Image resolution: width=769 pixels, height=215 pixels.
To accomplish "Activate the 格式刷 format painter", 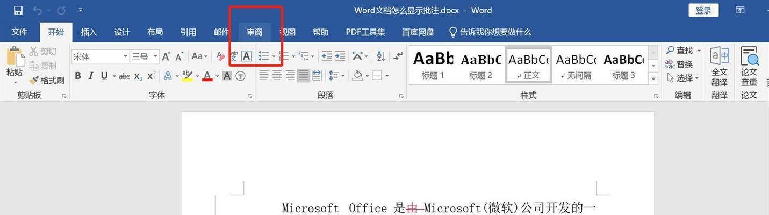I will coord(47,80).
